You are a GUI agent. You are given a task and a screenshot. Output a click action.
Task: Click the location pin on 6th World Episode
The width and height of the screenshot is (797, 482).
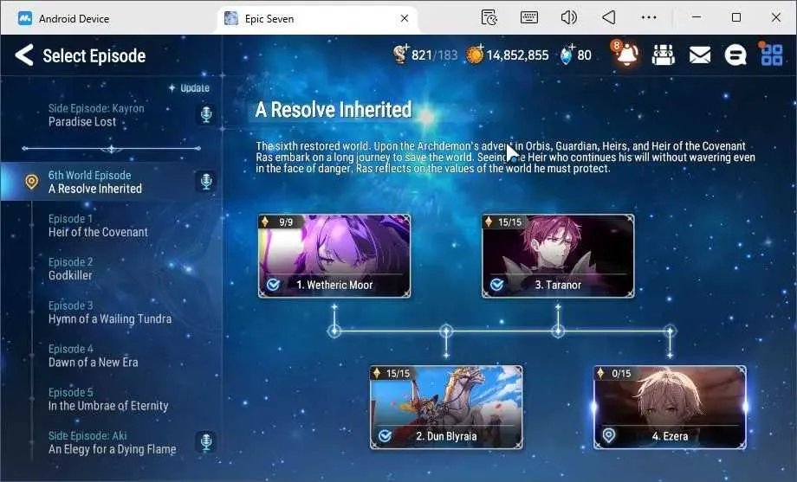click(x=31, y=182)
